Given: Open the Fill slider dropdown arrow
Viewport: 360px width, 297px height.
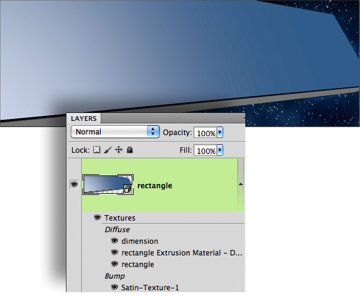Looking at the screenshot, I should [x=220, y=150].
